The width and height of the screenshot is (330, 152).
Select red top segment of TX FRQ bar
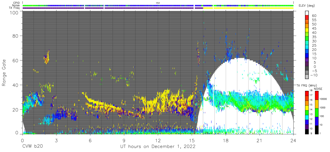tap(307, 93)
